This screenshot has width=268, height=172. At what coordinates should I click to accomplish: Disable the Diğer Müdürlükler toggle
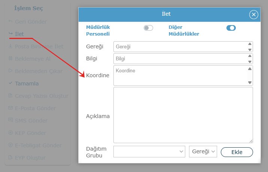tap(231, 28)
